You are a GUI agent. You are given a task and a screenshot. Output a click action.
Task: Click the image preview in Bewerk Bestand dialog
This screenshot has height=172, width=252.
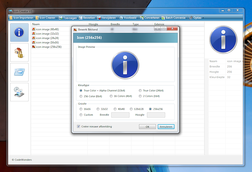[125, 65]
